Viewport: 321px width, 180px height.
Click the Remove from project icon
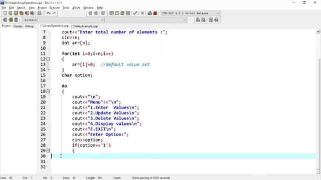point(96,13)
